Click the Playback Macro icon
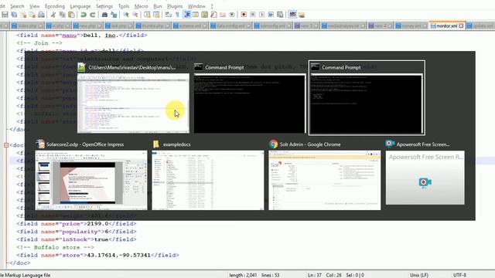Image resolution: width=495 pixels, height=278 pixels. [261, 15]
